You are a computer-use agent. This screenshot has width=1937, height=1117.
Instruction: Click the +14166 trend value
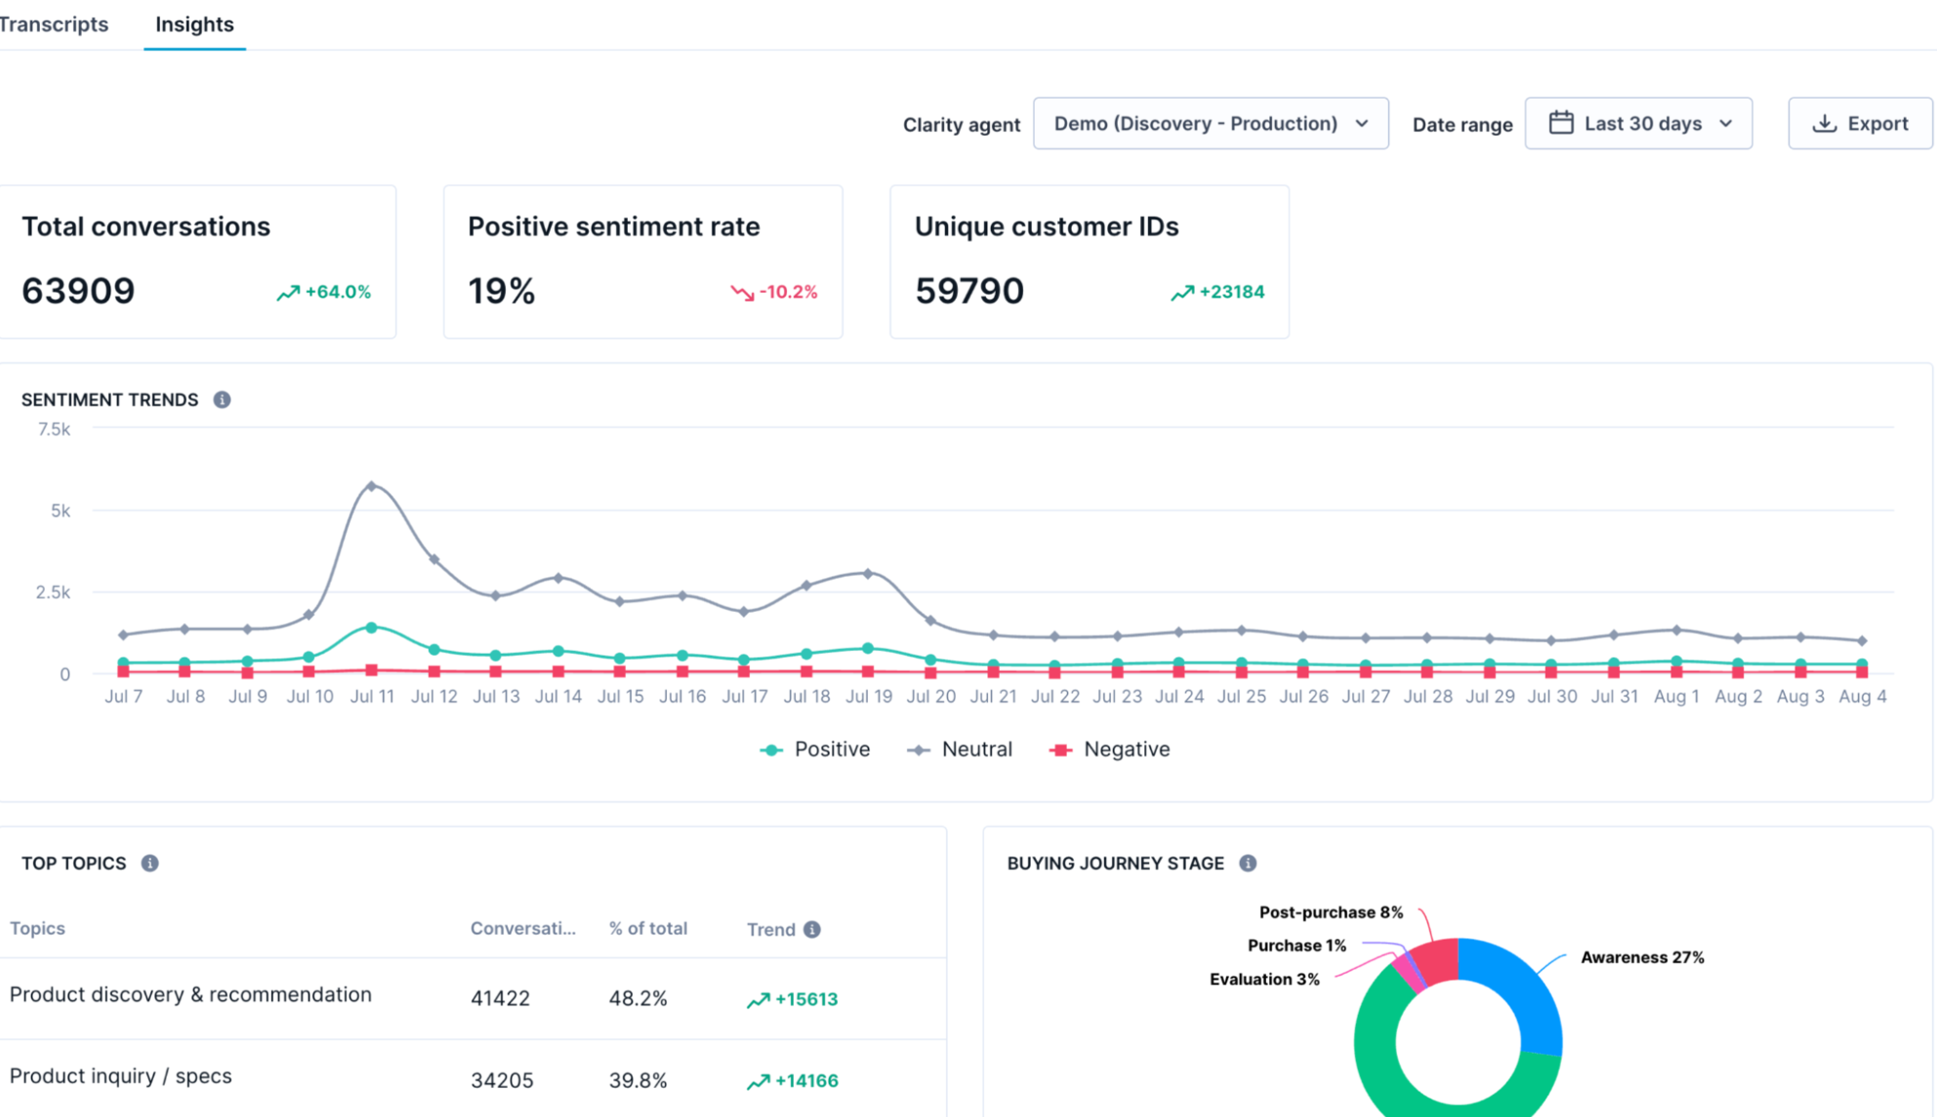[x=806, y=1081]
